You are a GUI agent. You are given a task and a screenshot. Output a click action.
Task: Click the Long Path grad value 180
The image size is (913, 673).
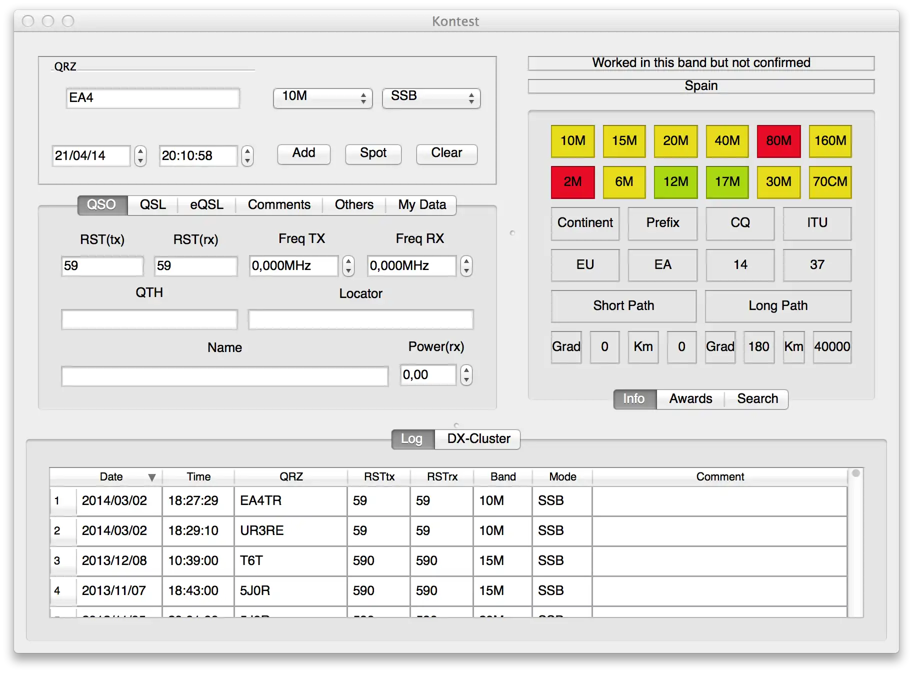758,347
